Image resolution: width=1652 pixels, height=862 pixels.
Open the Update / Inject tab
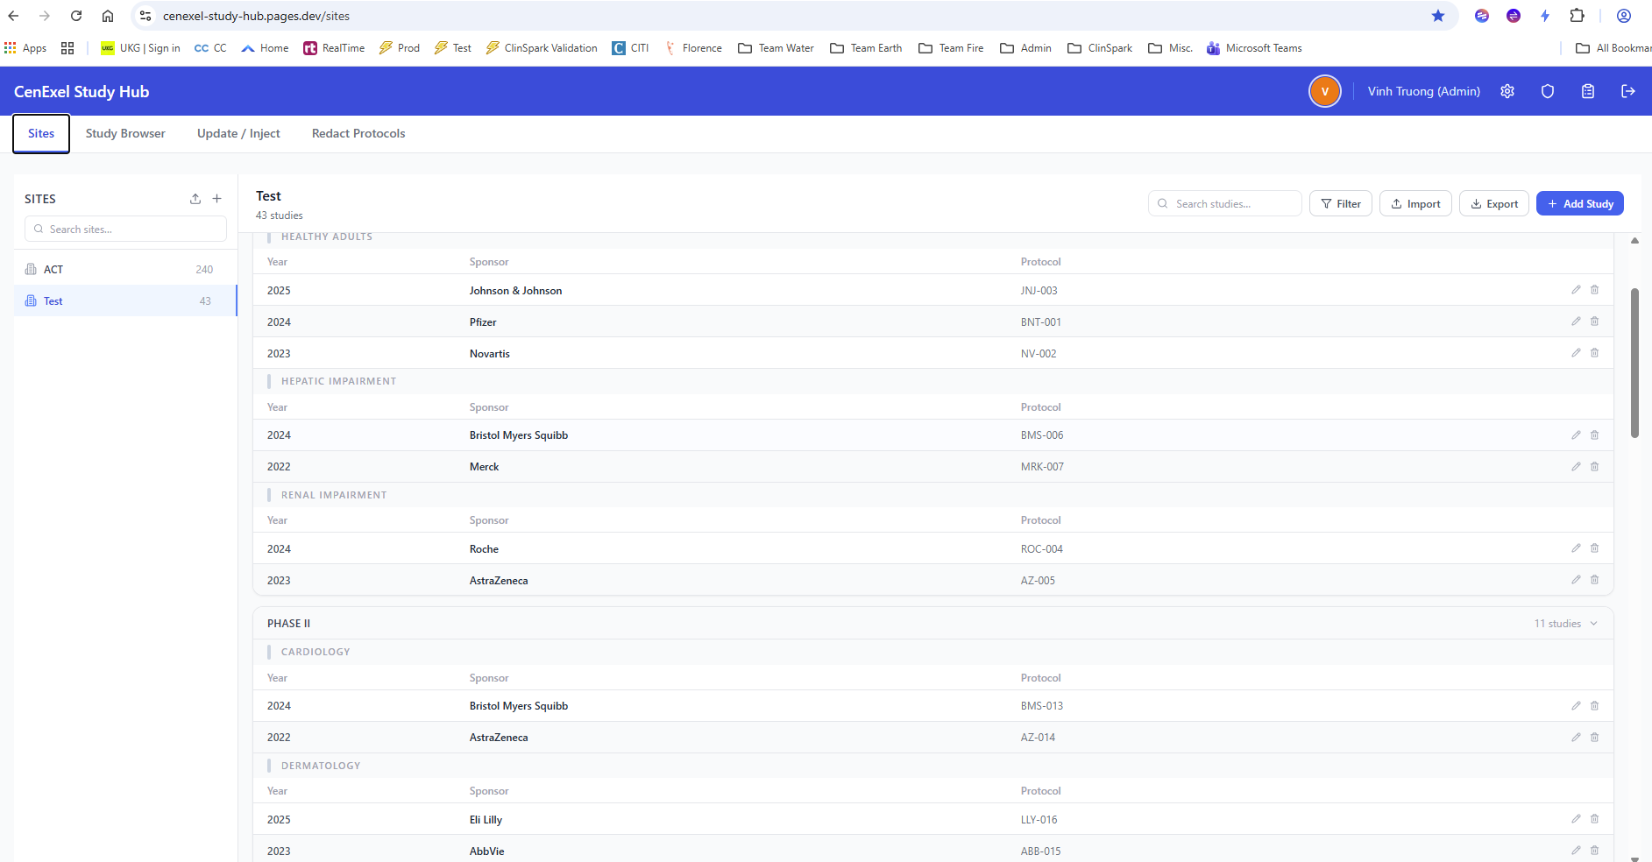click(x=238, y=133)
